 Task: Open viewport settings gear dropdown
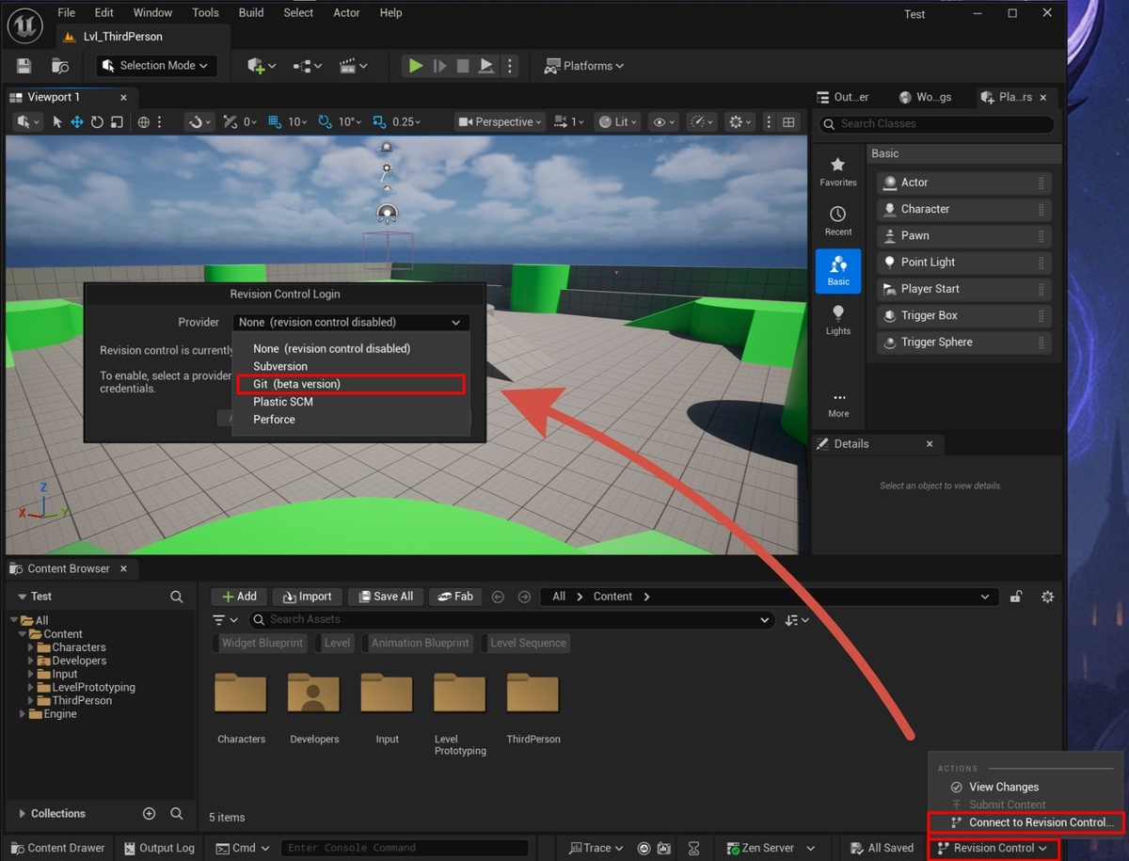740,122
